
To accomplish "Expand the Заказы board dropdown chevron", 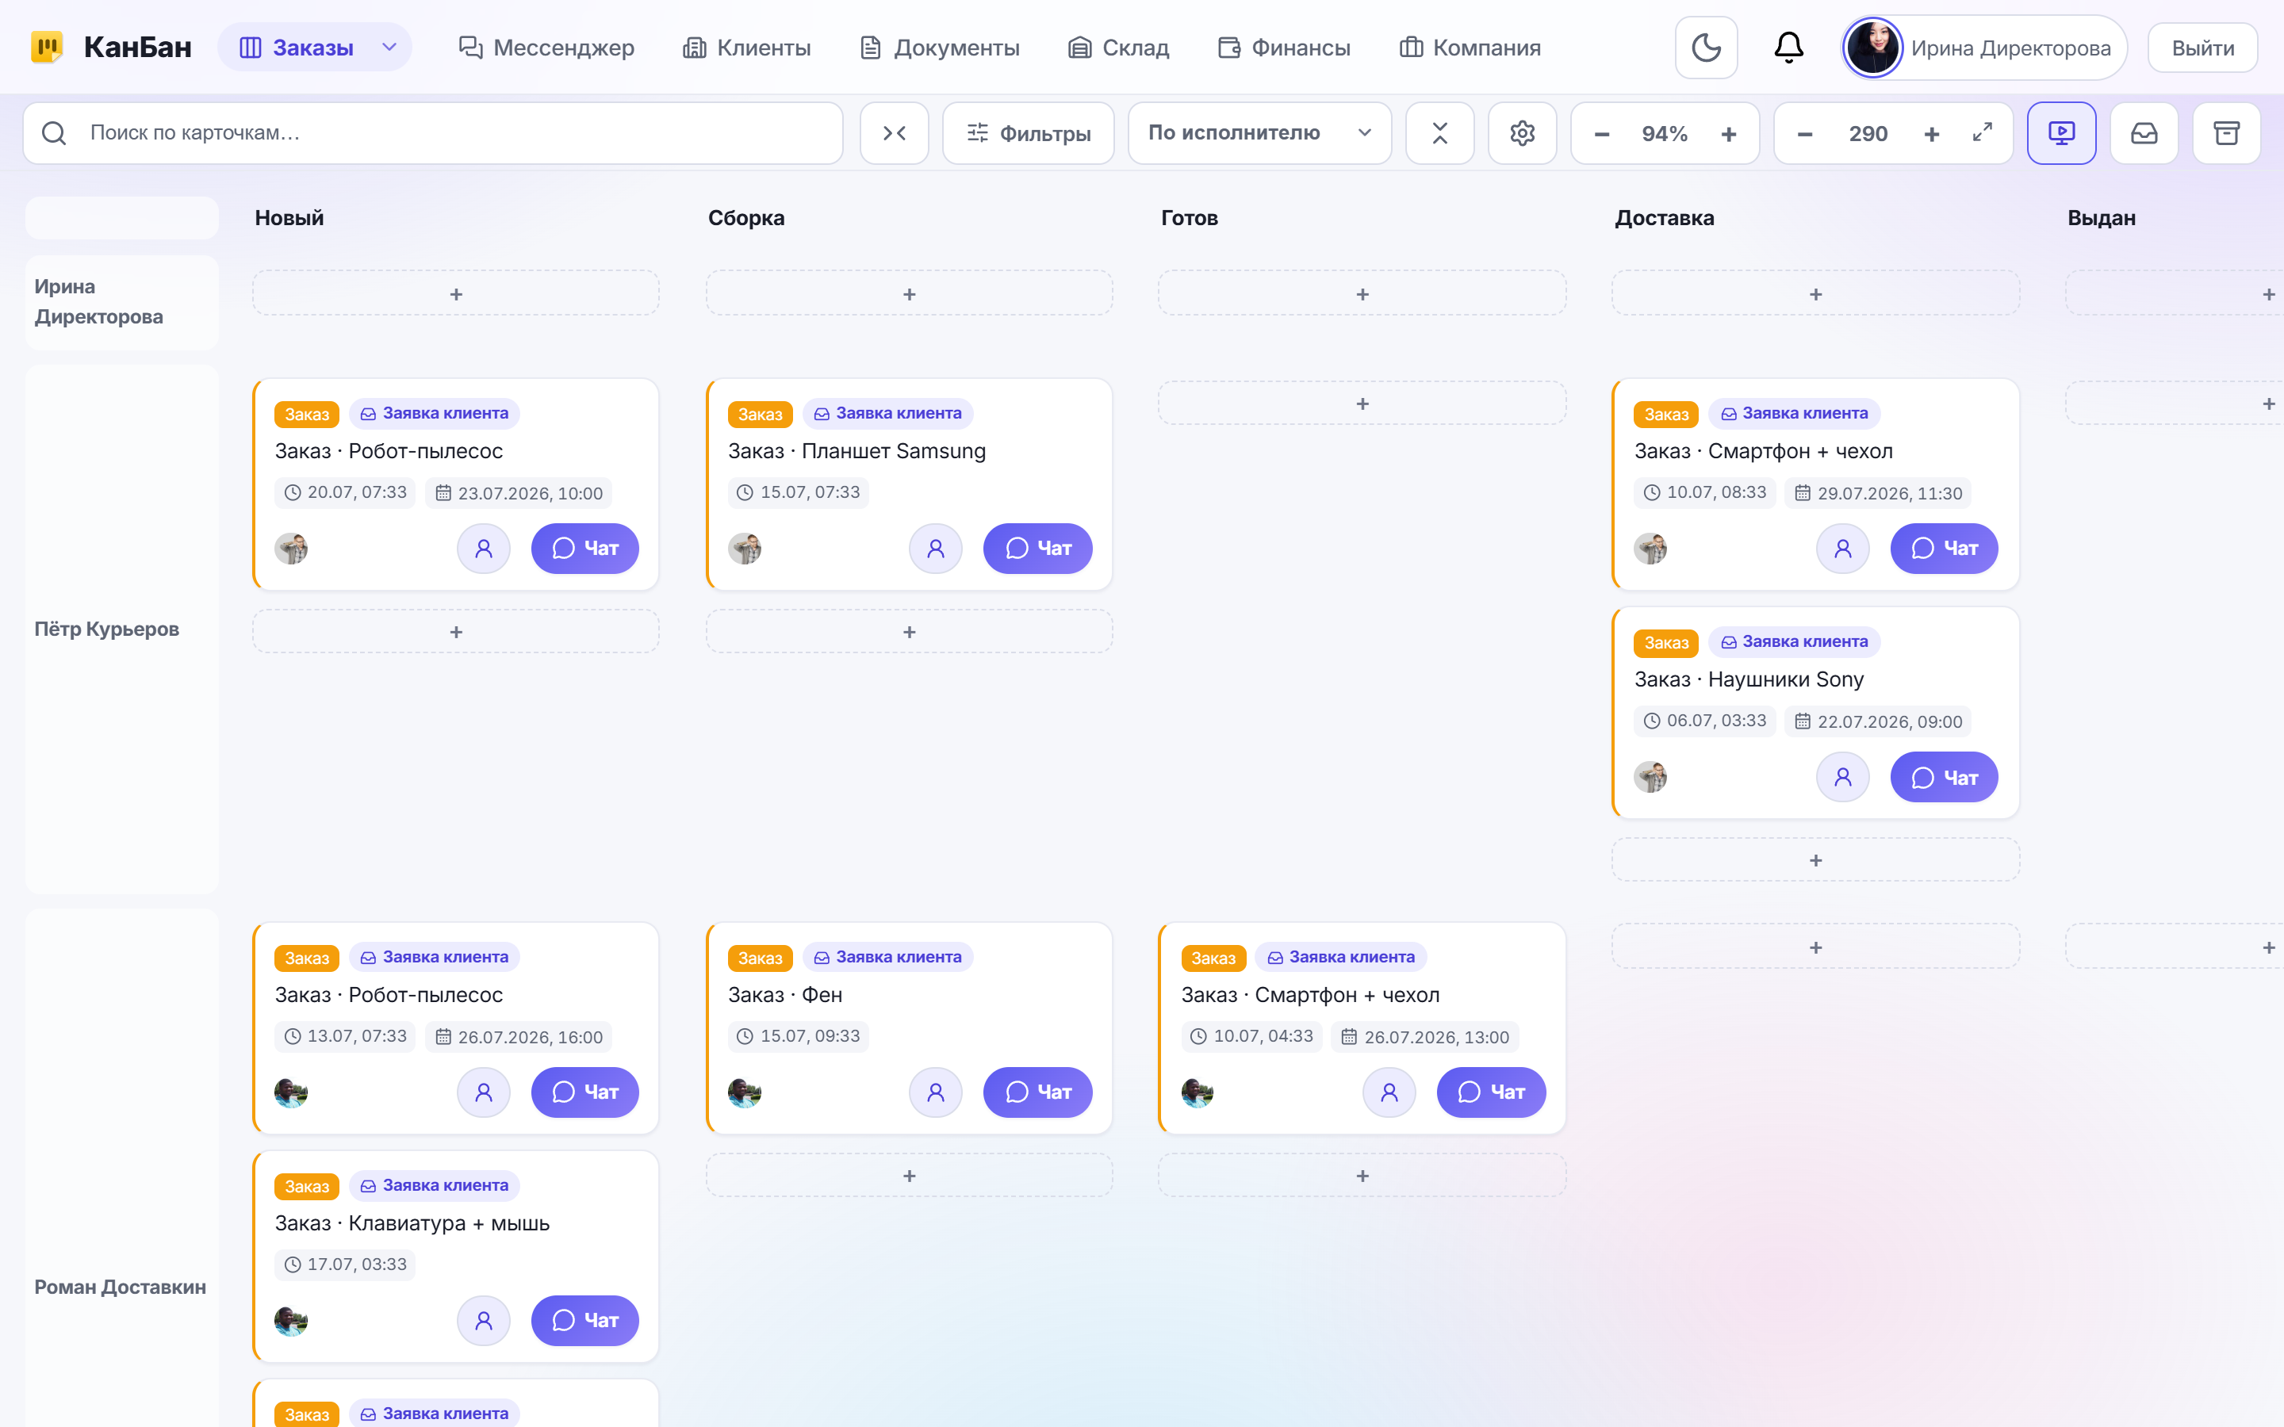I will (x=389, y=48).
